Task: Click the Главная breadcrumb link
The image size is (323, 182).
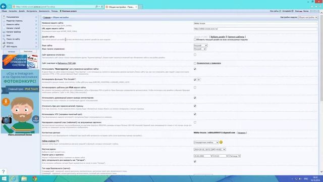Action: (47, 18)
